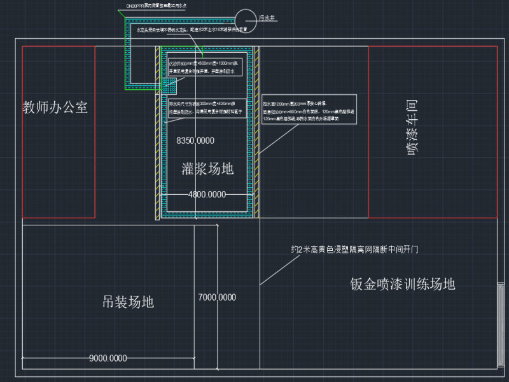The height and width of the screenshot is (382, 509).
Task: Select the 灌浆场地 area label
Action: click(x=207, y=169)
